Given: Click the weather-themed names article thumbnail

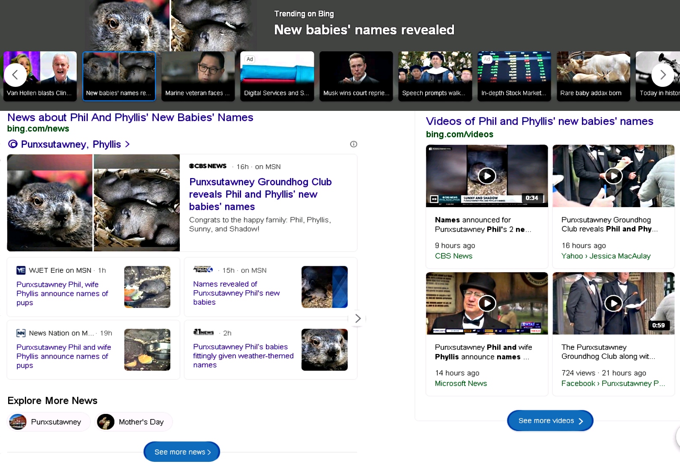Looking at the screenshot, I should pos(325,350).
